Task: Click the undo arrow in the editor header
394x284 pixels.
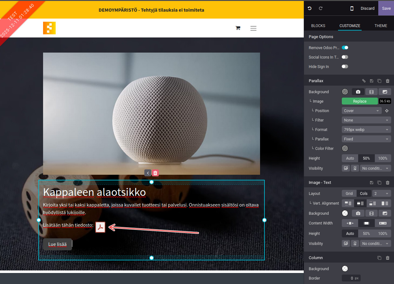Action: point(310,9)
